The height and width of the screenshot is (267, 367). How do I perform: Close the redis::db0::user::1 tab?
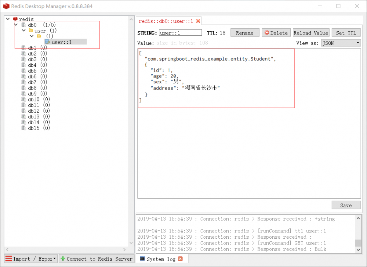[x=198, y=21]
